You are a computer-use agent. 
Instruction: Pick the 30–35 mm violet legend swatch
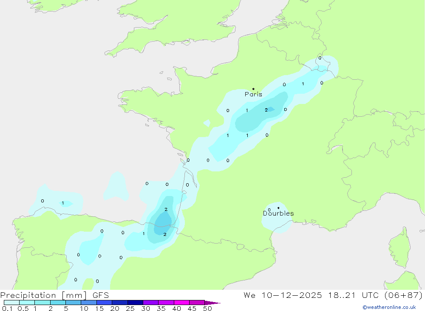(x=151, y=303)
